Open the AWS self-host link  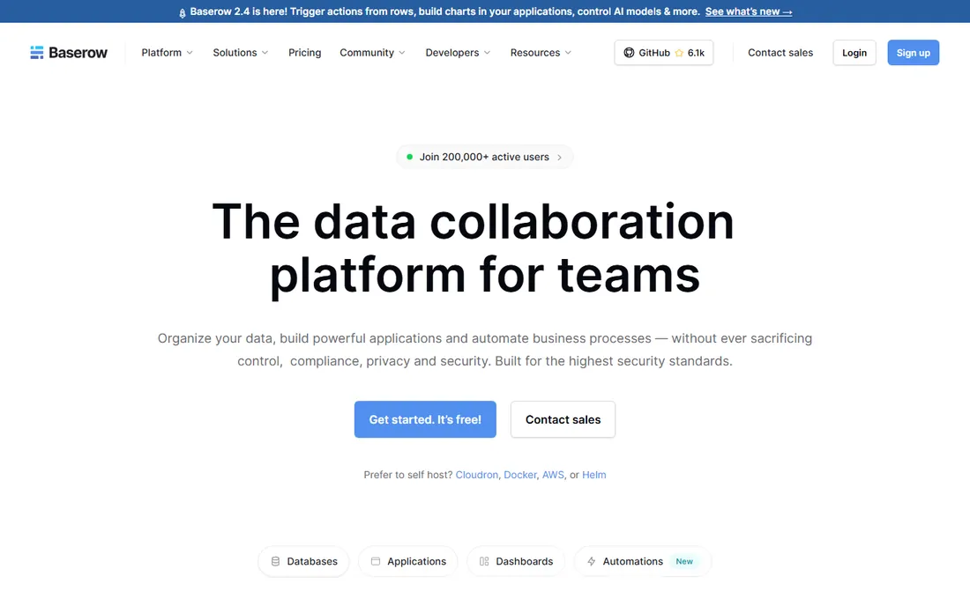point(553,475)
